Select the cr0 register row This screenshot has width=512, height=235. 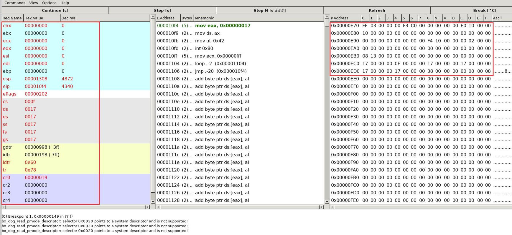tap(76, 178)
